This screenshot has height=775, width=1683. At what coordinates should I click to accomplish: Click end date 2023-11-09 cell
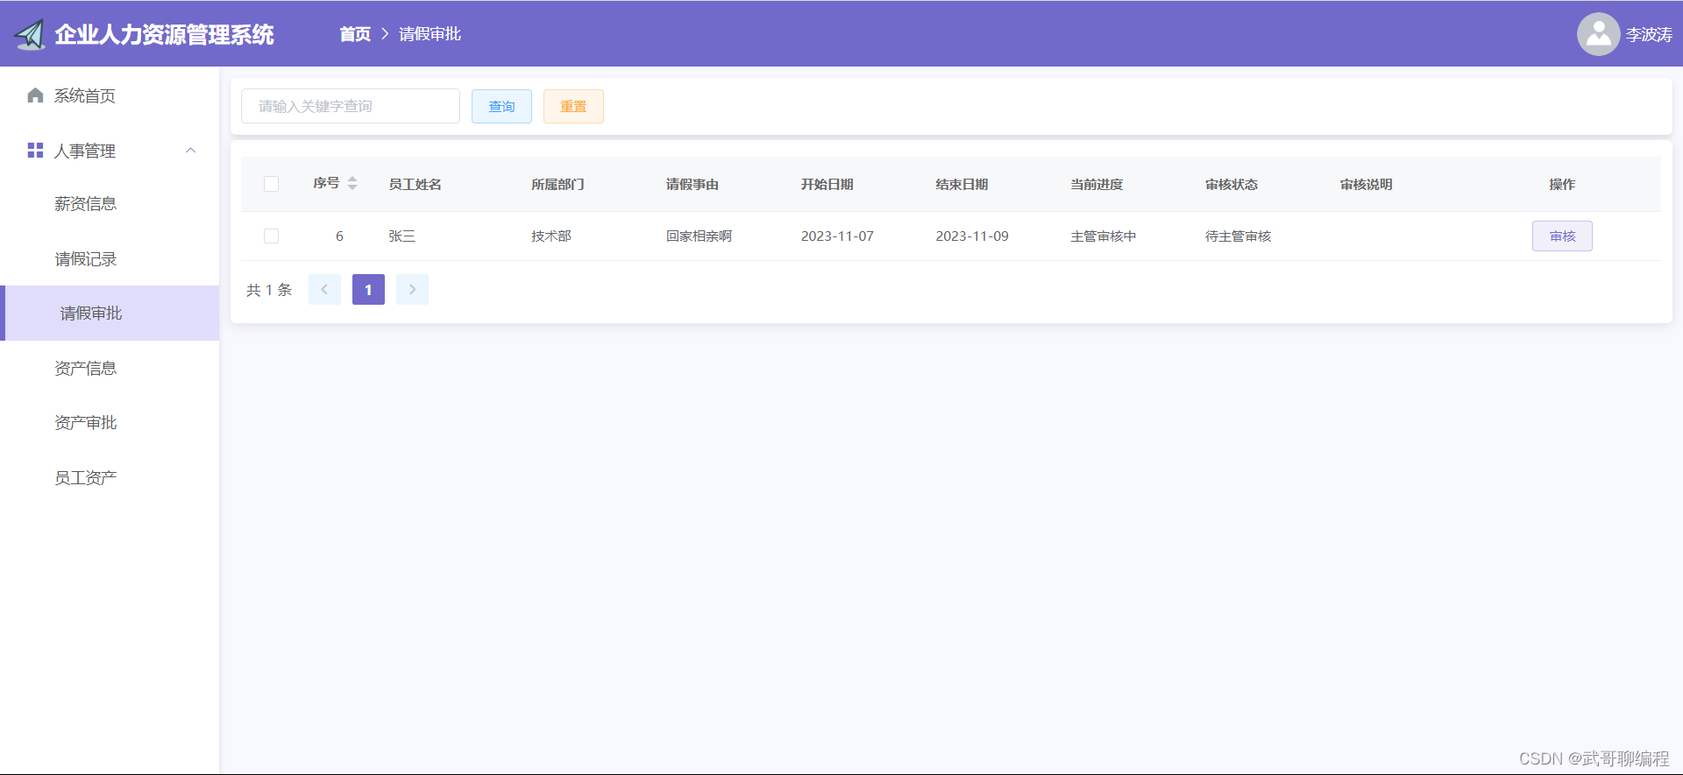click(x=972, y=236)
